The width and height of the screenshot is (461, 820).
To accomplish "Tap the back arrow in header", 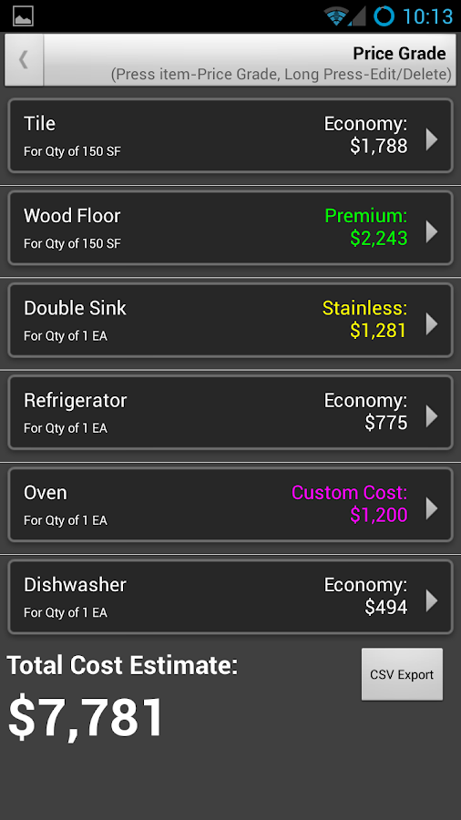I will click(24, 59).
